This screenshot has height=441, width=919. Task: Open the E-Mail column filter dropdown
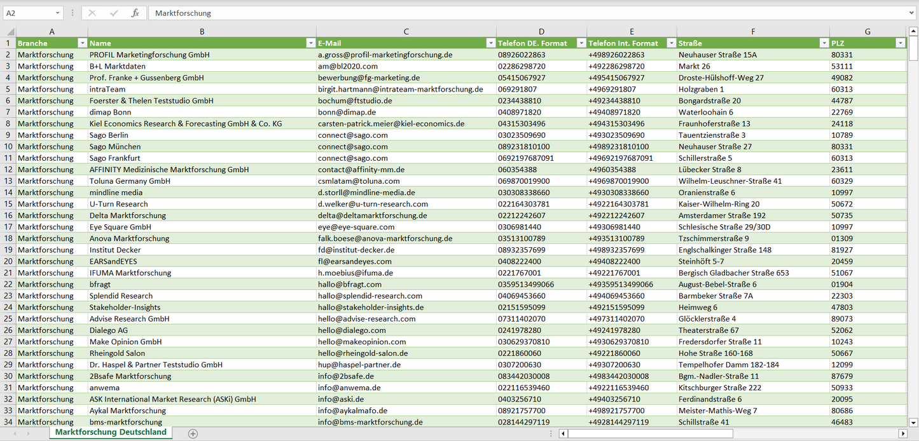tap(490, 43)
